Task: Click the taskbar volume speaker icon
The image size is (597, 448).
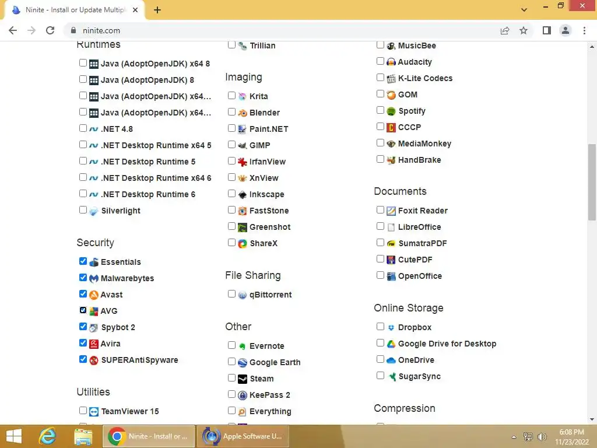Action: (x=542, y=437)
